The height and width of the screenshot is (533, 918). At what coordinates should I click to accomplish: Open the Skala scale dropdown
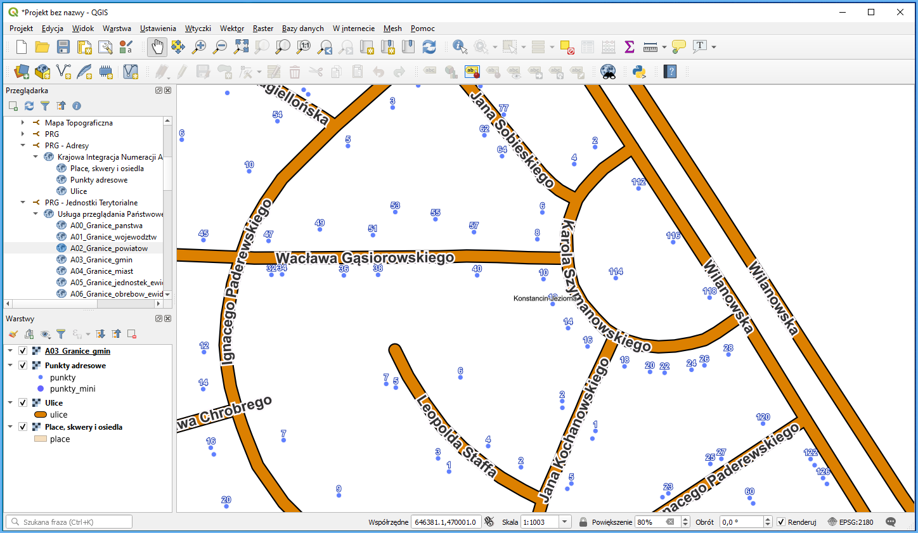click(565, 522)
